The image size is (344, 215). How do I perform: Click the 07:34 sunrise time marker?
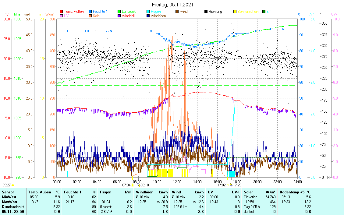[x=126, y=185]
